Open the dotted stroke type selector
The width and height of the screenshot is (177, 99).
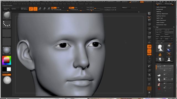[x=7, y=24]
